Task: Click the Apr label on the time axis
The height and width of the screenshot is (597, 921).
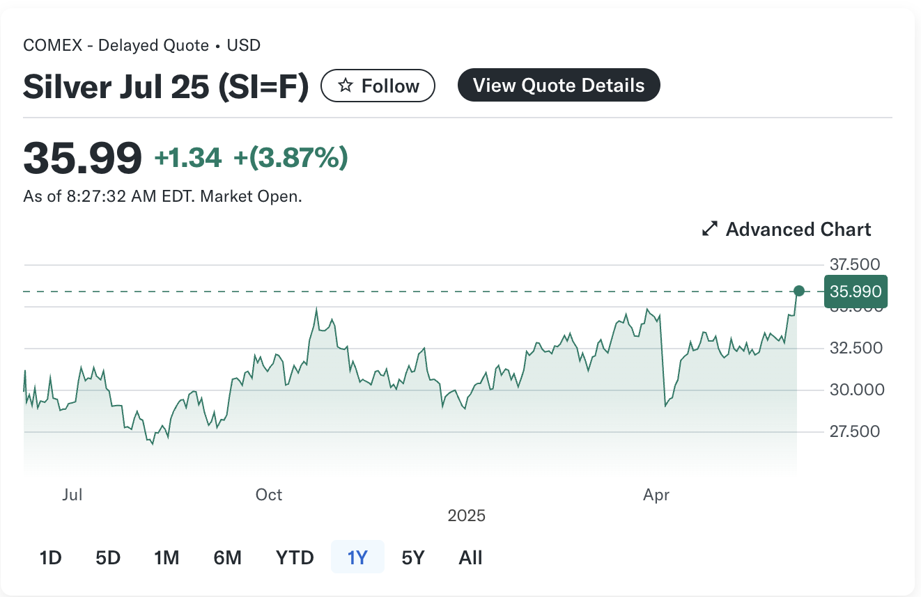Action: pyautogui.click(x=656, y=495)
